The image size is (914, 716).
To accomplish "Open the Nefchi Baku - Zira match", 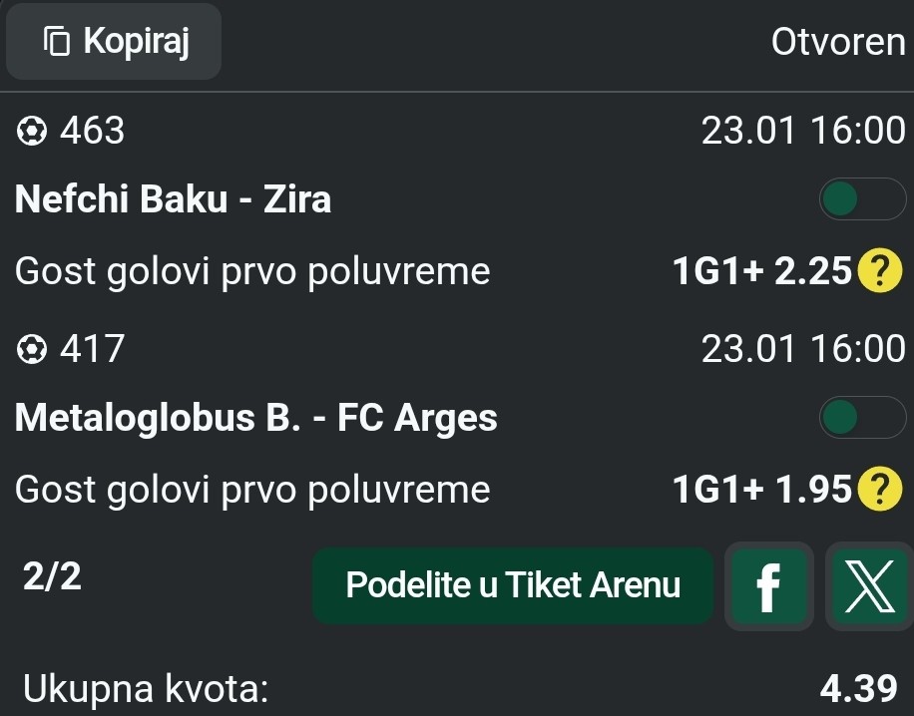I will click(x=173, y=200).
